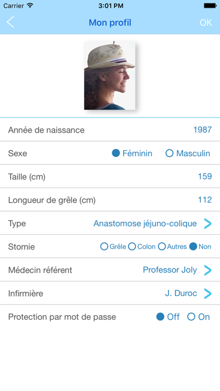Viewport: 220px width, 391px height.
Task: Tap Anastomose jéjuno-colique type value
Action: (x=145, y=224)
